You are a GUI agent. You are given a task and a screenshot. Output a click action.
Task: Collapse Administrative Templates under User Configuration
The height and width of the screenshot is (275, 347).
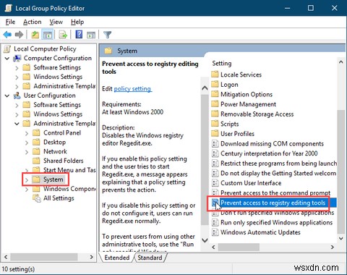[17, 124]
